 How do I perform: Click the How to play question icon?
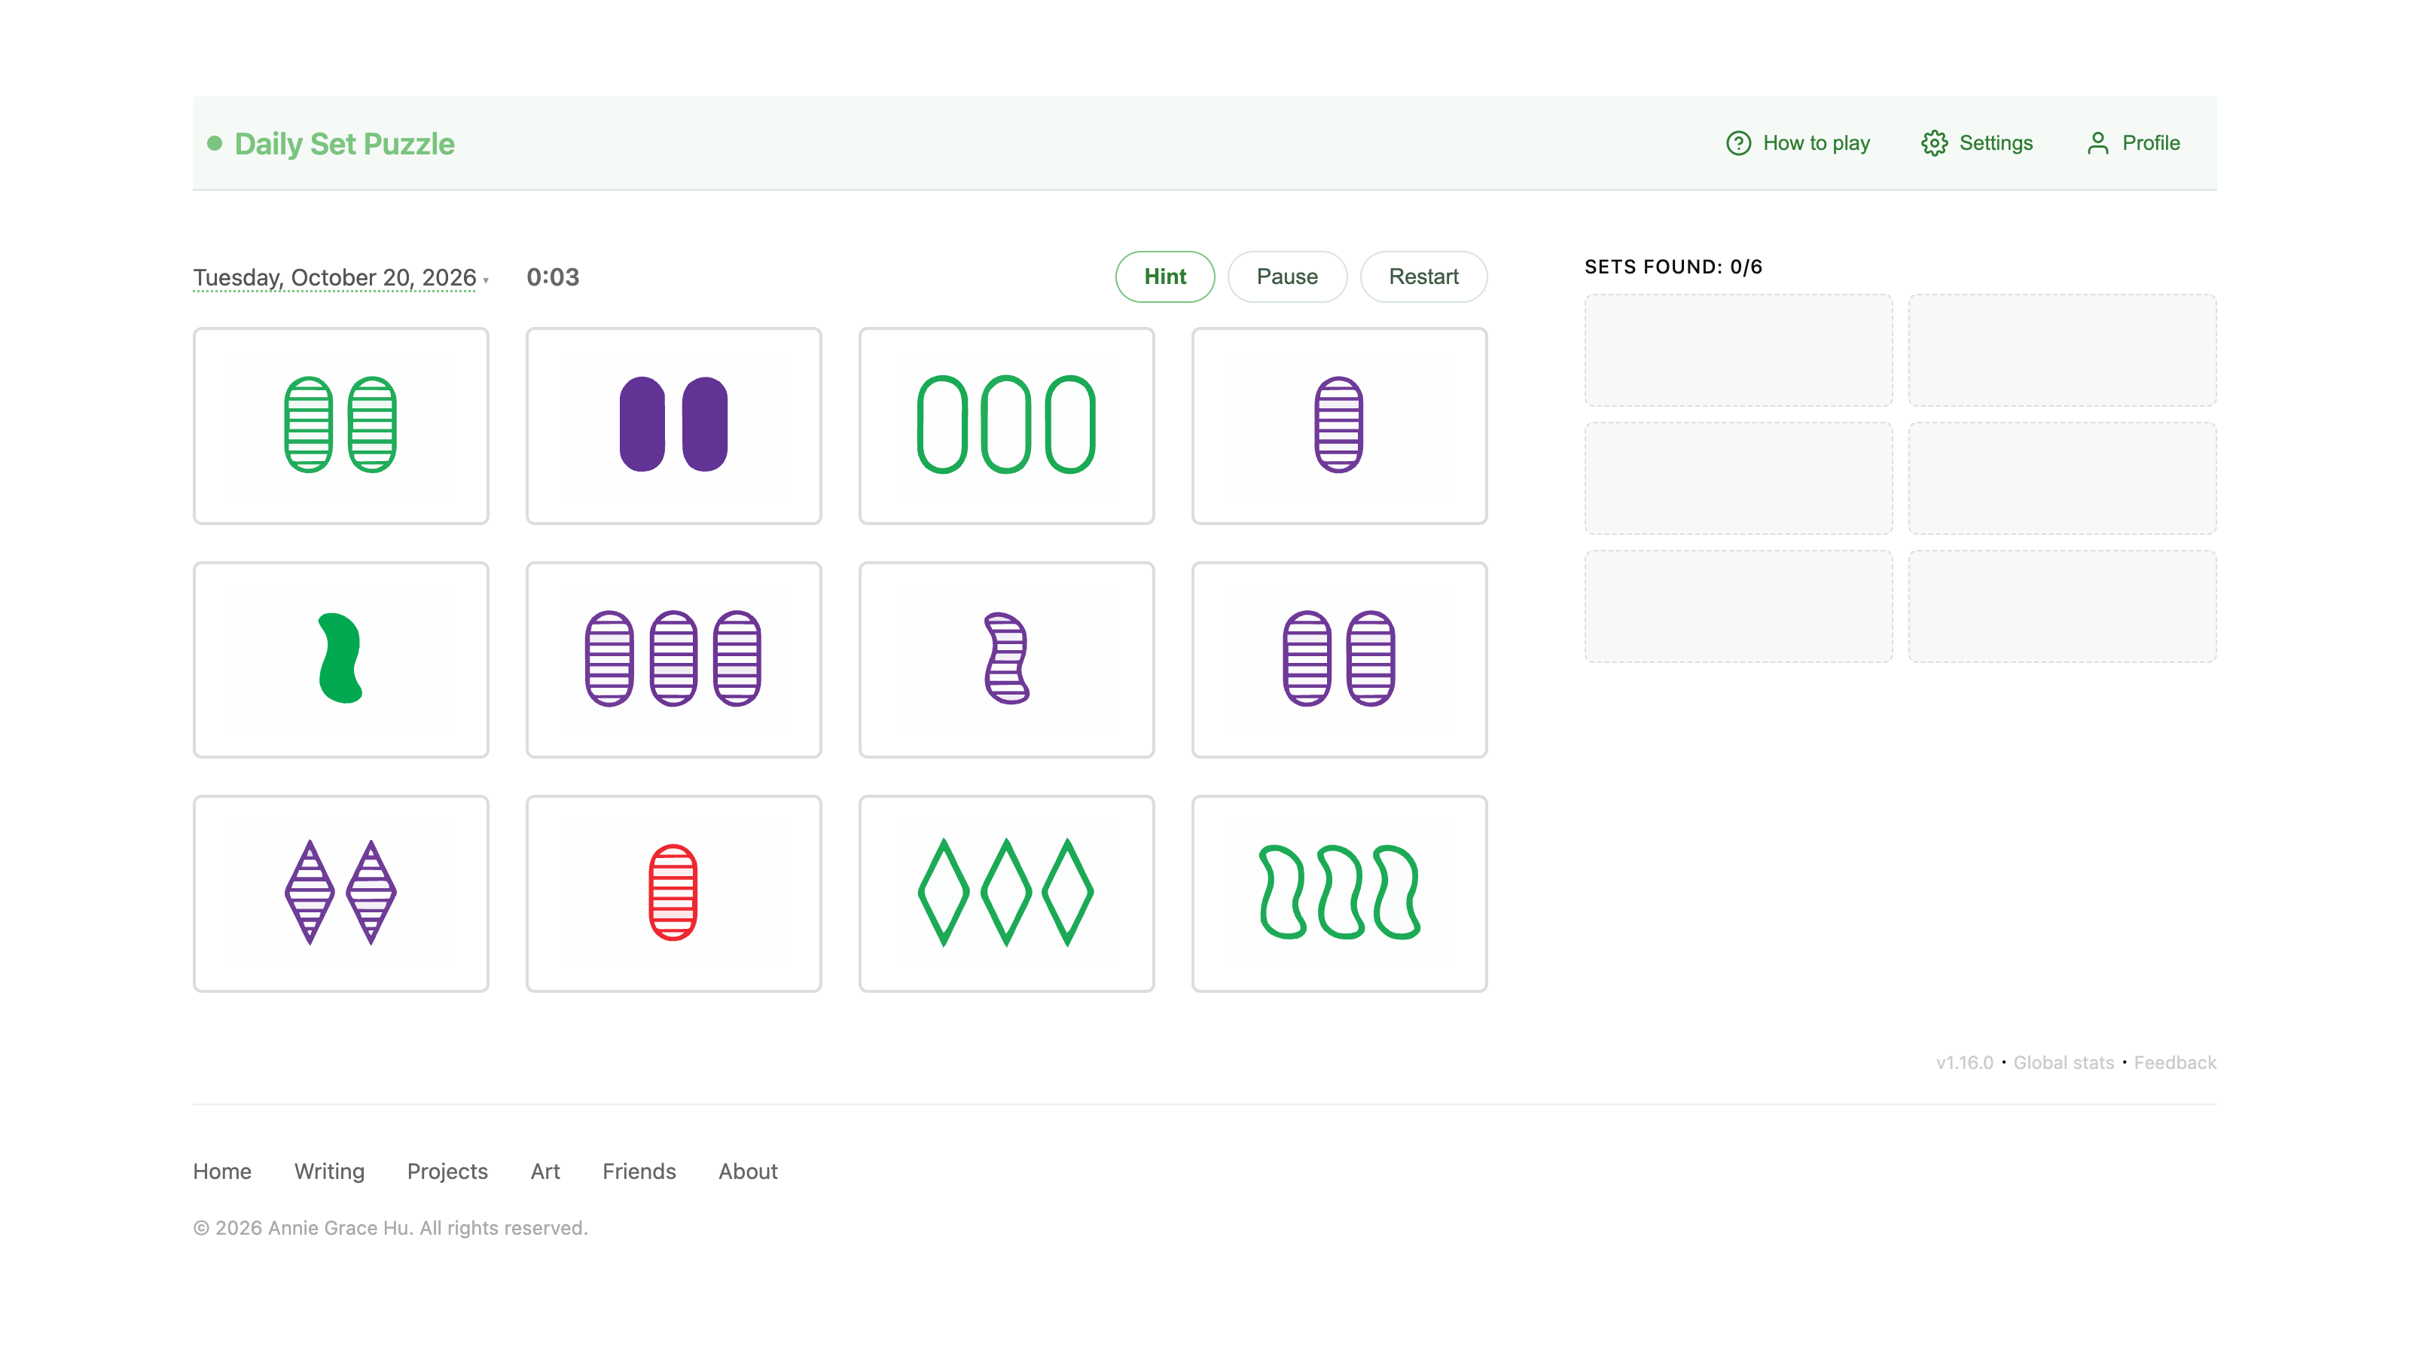(1738, 143)
